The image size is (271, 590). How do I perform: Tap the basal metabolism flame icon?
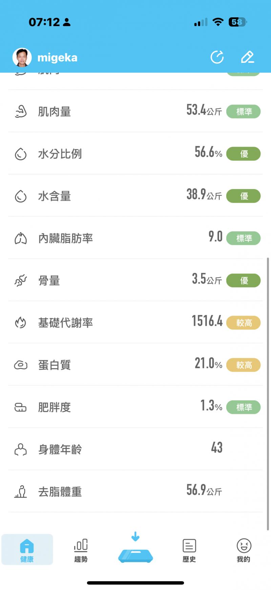21,323
